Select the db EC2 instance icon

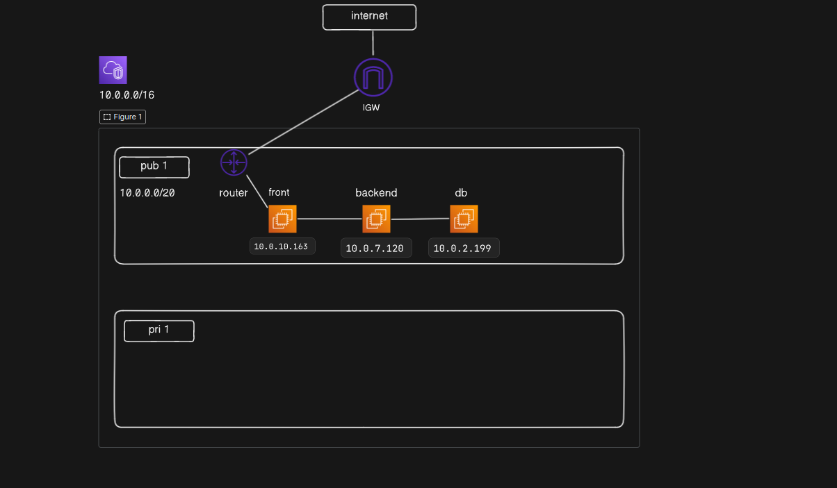(x=464, y=219)
